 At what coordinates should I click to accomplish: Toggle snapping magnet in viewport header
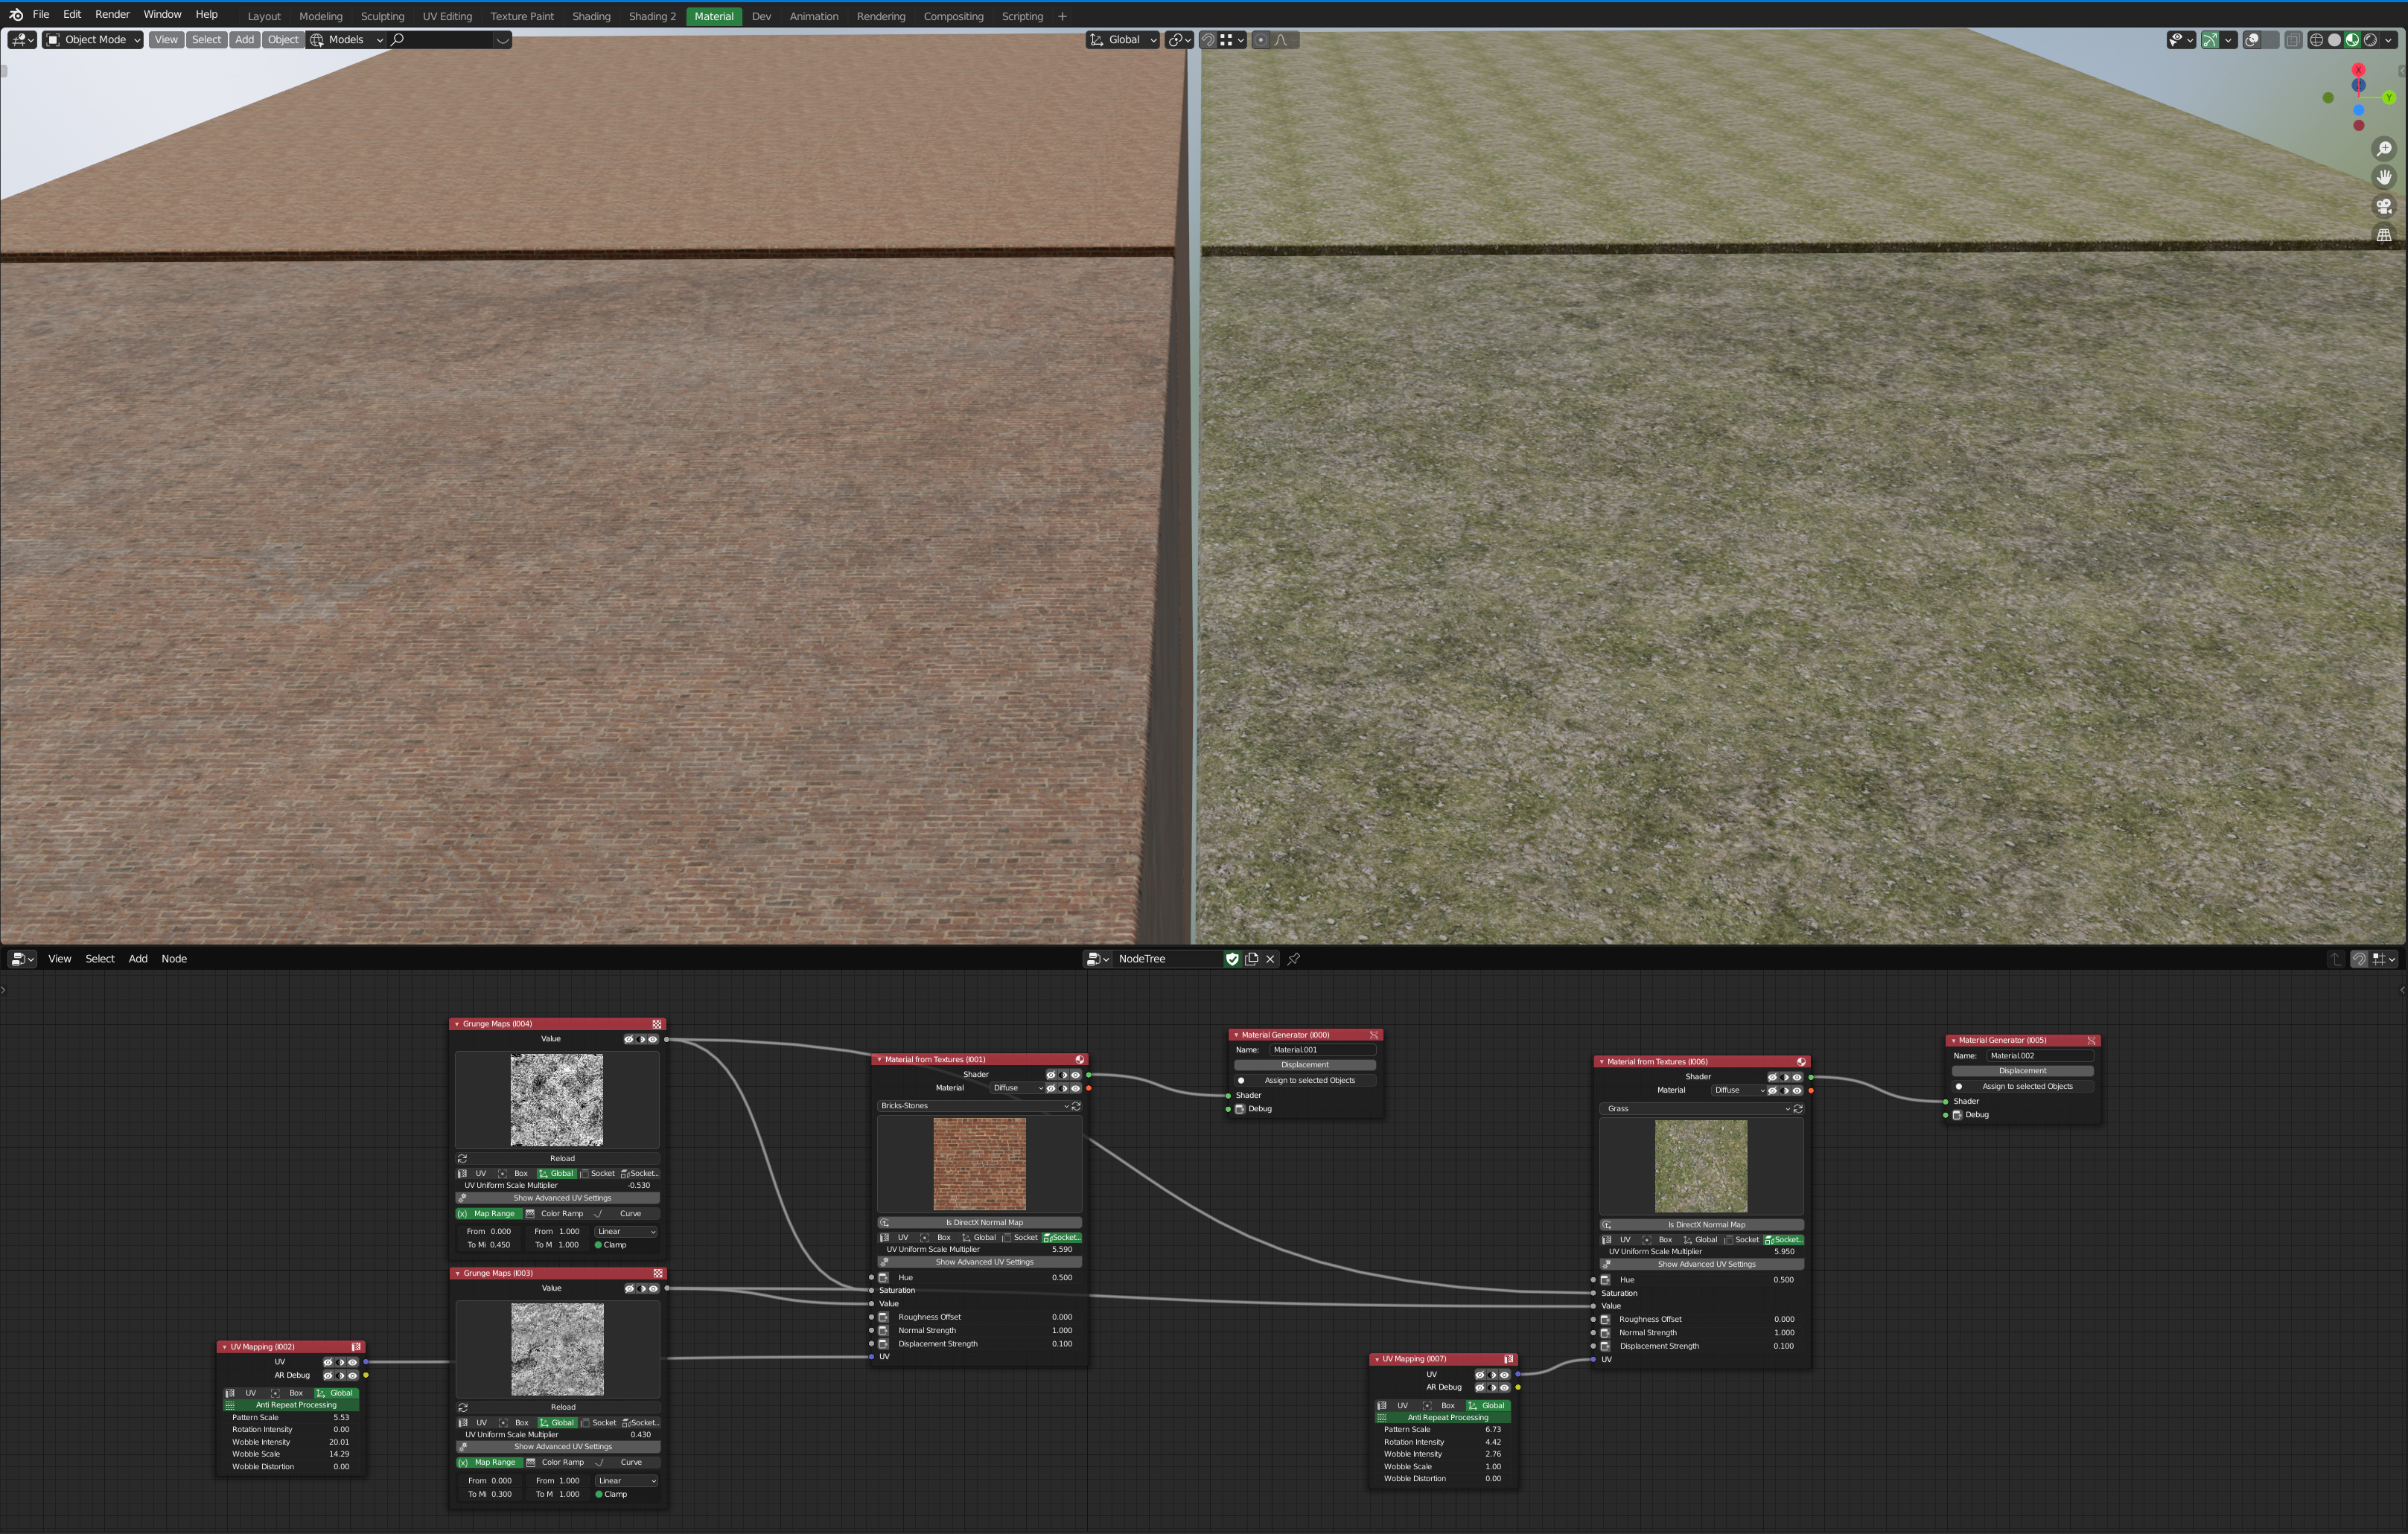tap(1208, 40)
